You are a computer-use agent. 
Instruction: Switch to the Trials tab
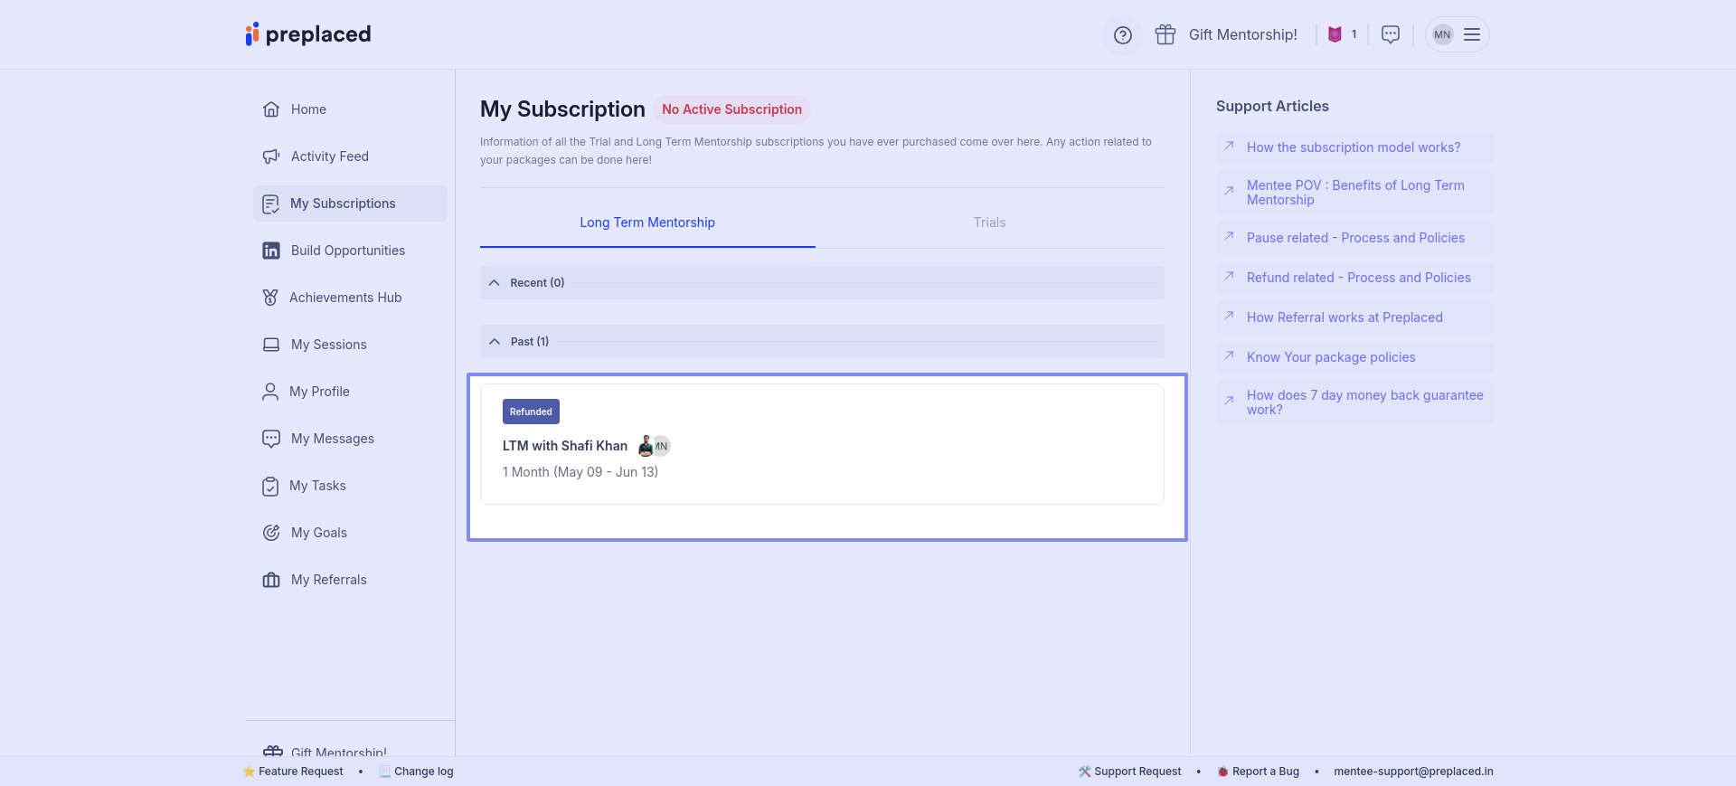989,223
